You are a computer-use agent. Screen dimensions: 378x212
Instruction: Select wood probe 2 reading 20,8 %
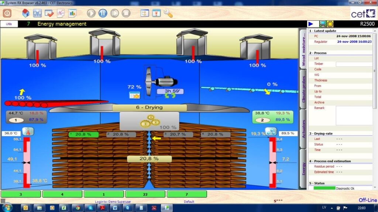point(121,135)
